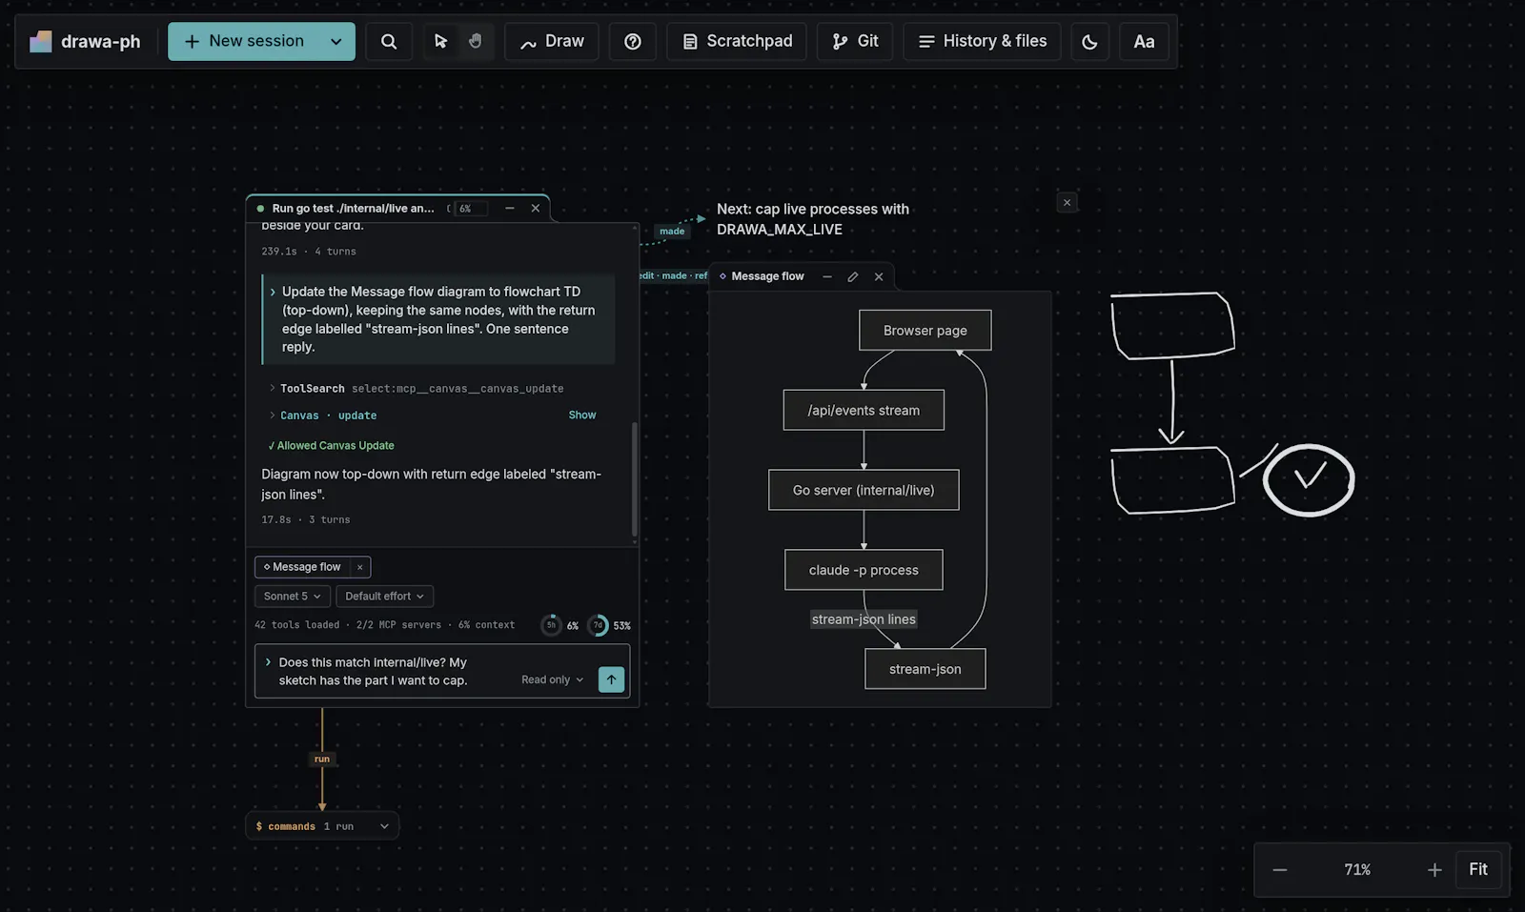Screen dimensions: 1525x912
Task: Expand the commands 1 run card
Action: (x=322, y=826)
